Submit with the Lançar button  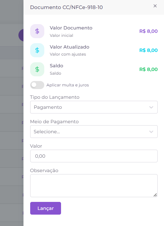pos(46,208)
